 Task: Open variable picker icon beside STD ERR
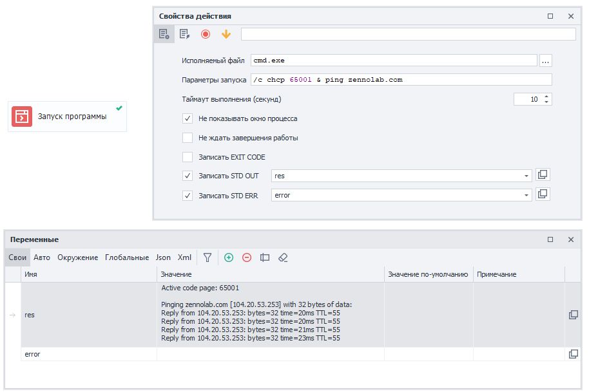click(543, 194)
